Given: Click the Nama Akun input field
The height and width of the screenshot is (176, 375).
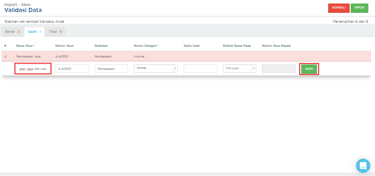Looking at the screenshot, I should coord(33,69).
